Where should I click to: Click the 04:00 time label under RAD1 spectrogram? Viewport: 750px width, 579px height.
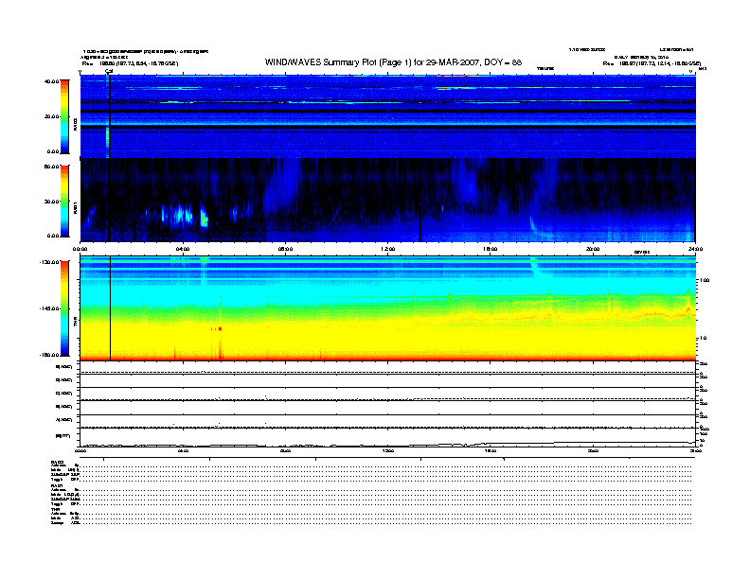(183, 249)
